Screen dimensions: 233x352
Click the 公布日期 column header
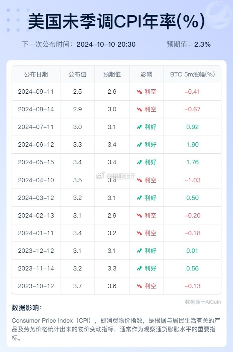36,74
